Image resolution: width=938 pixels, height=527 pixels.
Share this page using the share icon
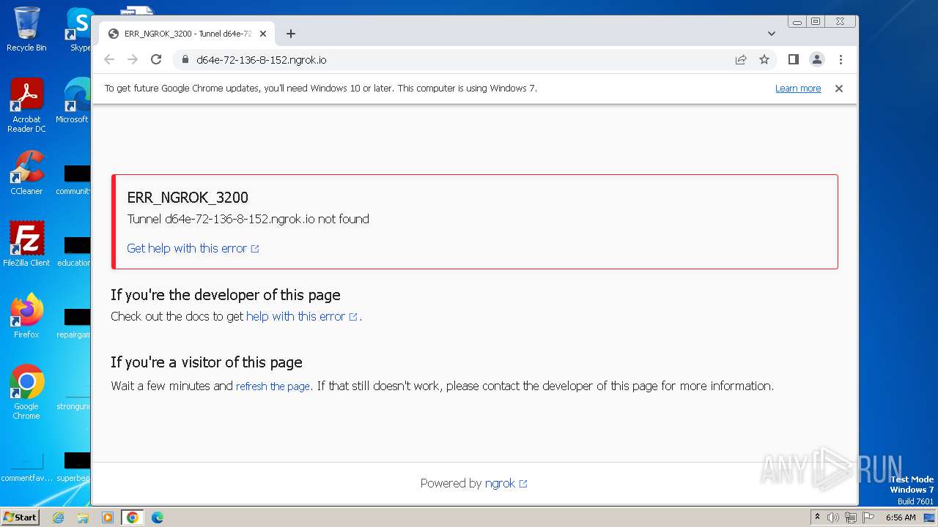(x=741, y=60)
